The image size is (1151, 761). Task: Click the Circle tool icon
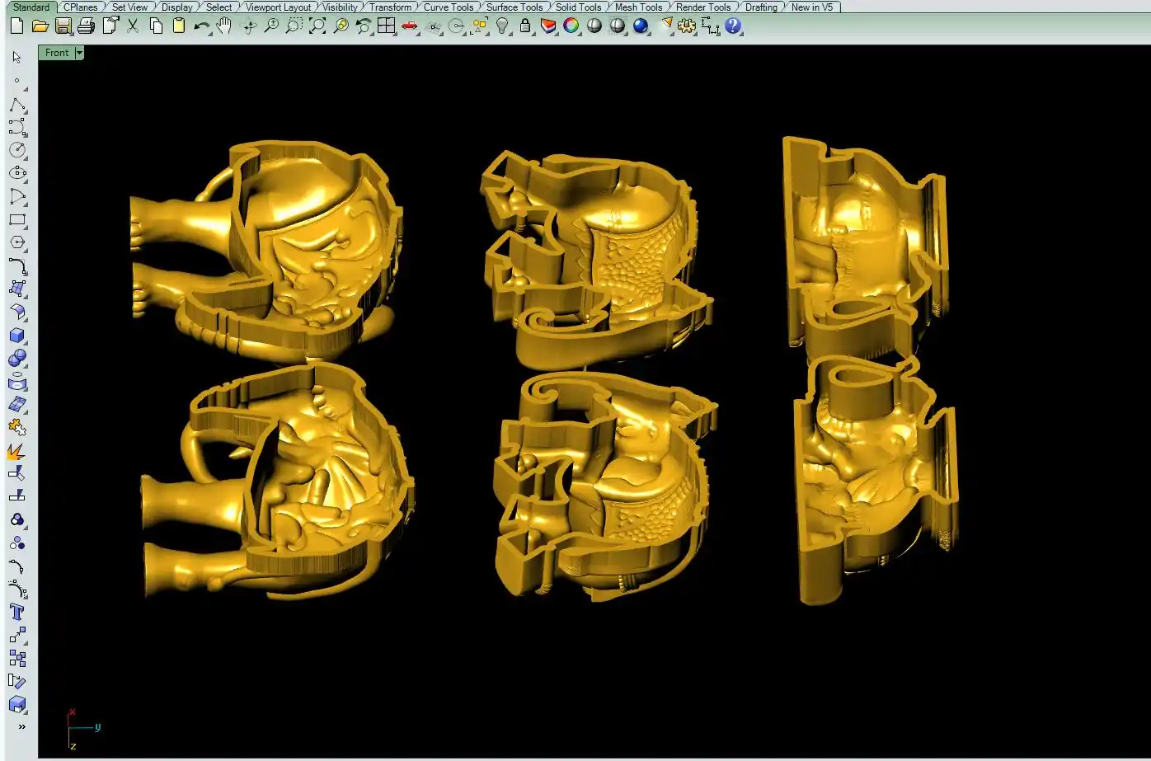pyautogui.click(x=16, y=150)
